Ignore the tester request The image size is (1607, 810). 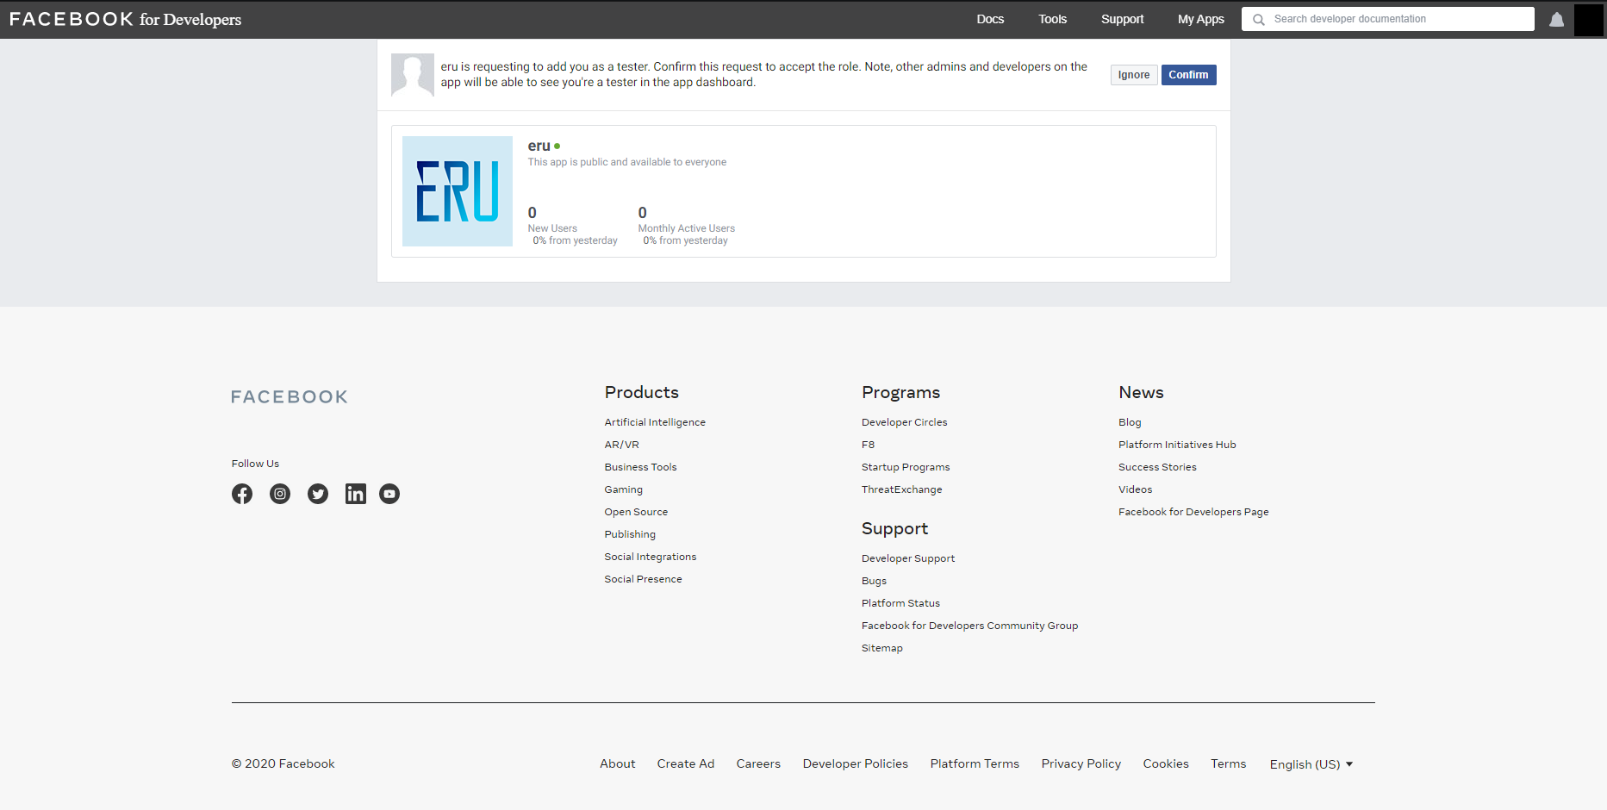pyautogui.click(x=1133, y=75)
